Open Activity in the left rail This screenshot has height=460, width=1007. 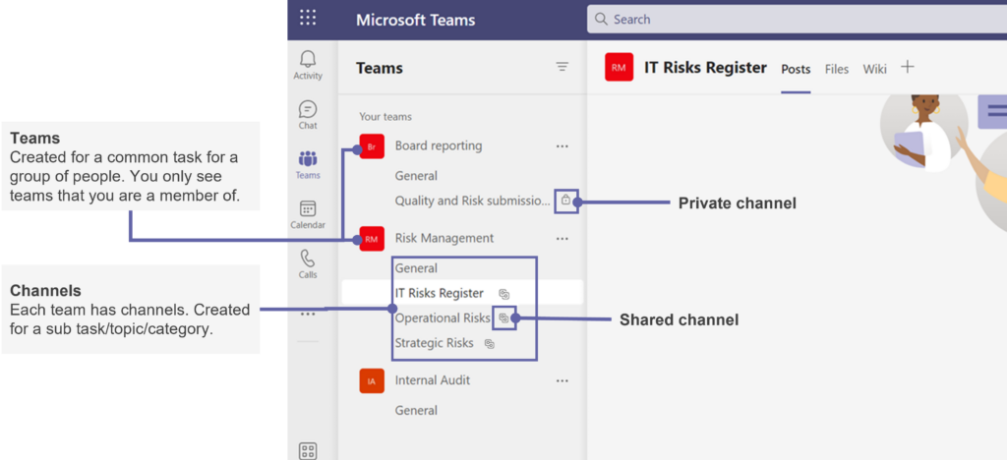[308, 66]
